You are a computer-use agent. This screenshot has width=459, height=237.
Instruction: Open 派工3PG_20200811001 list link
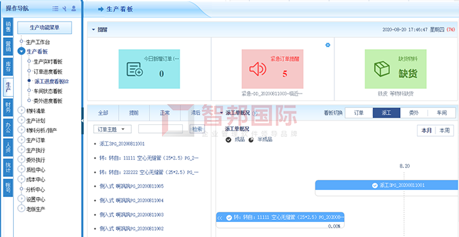122,144
